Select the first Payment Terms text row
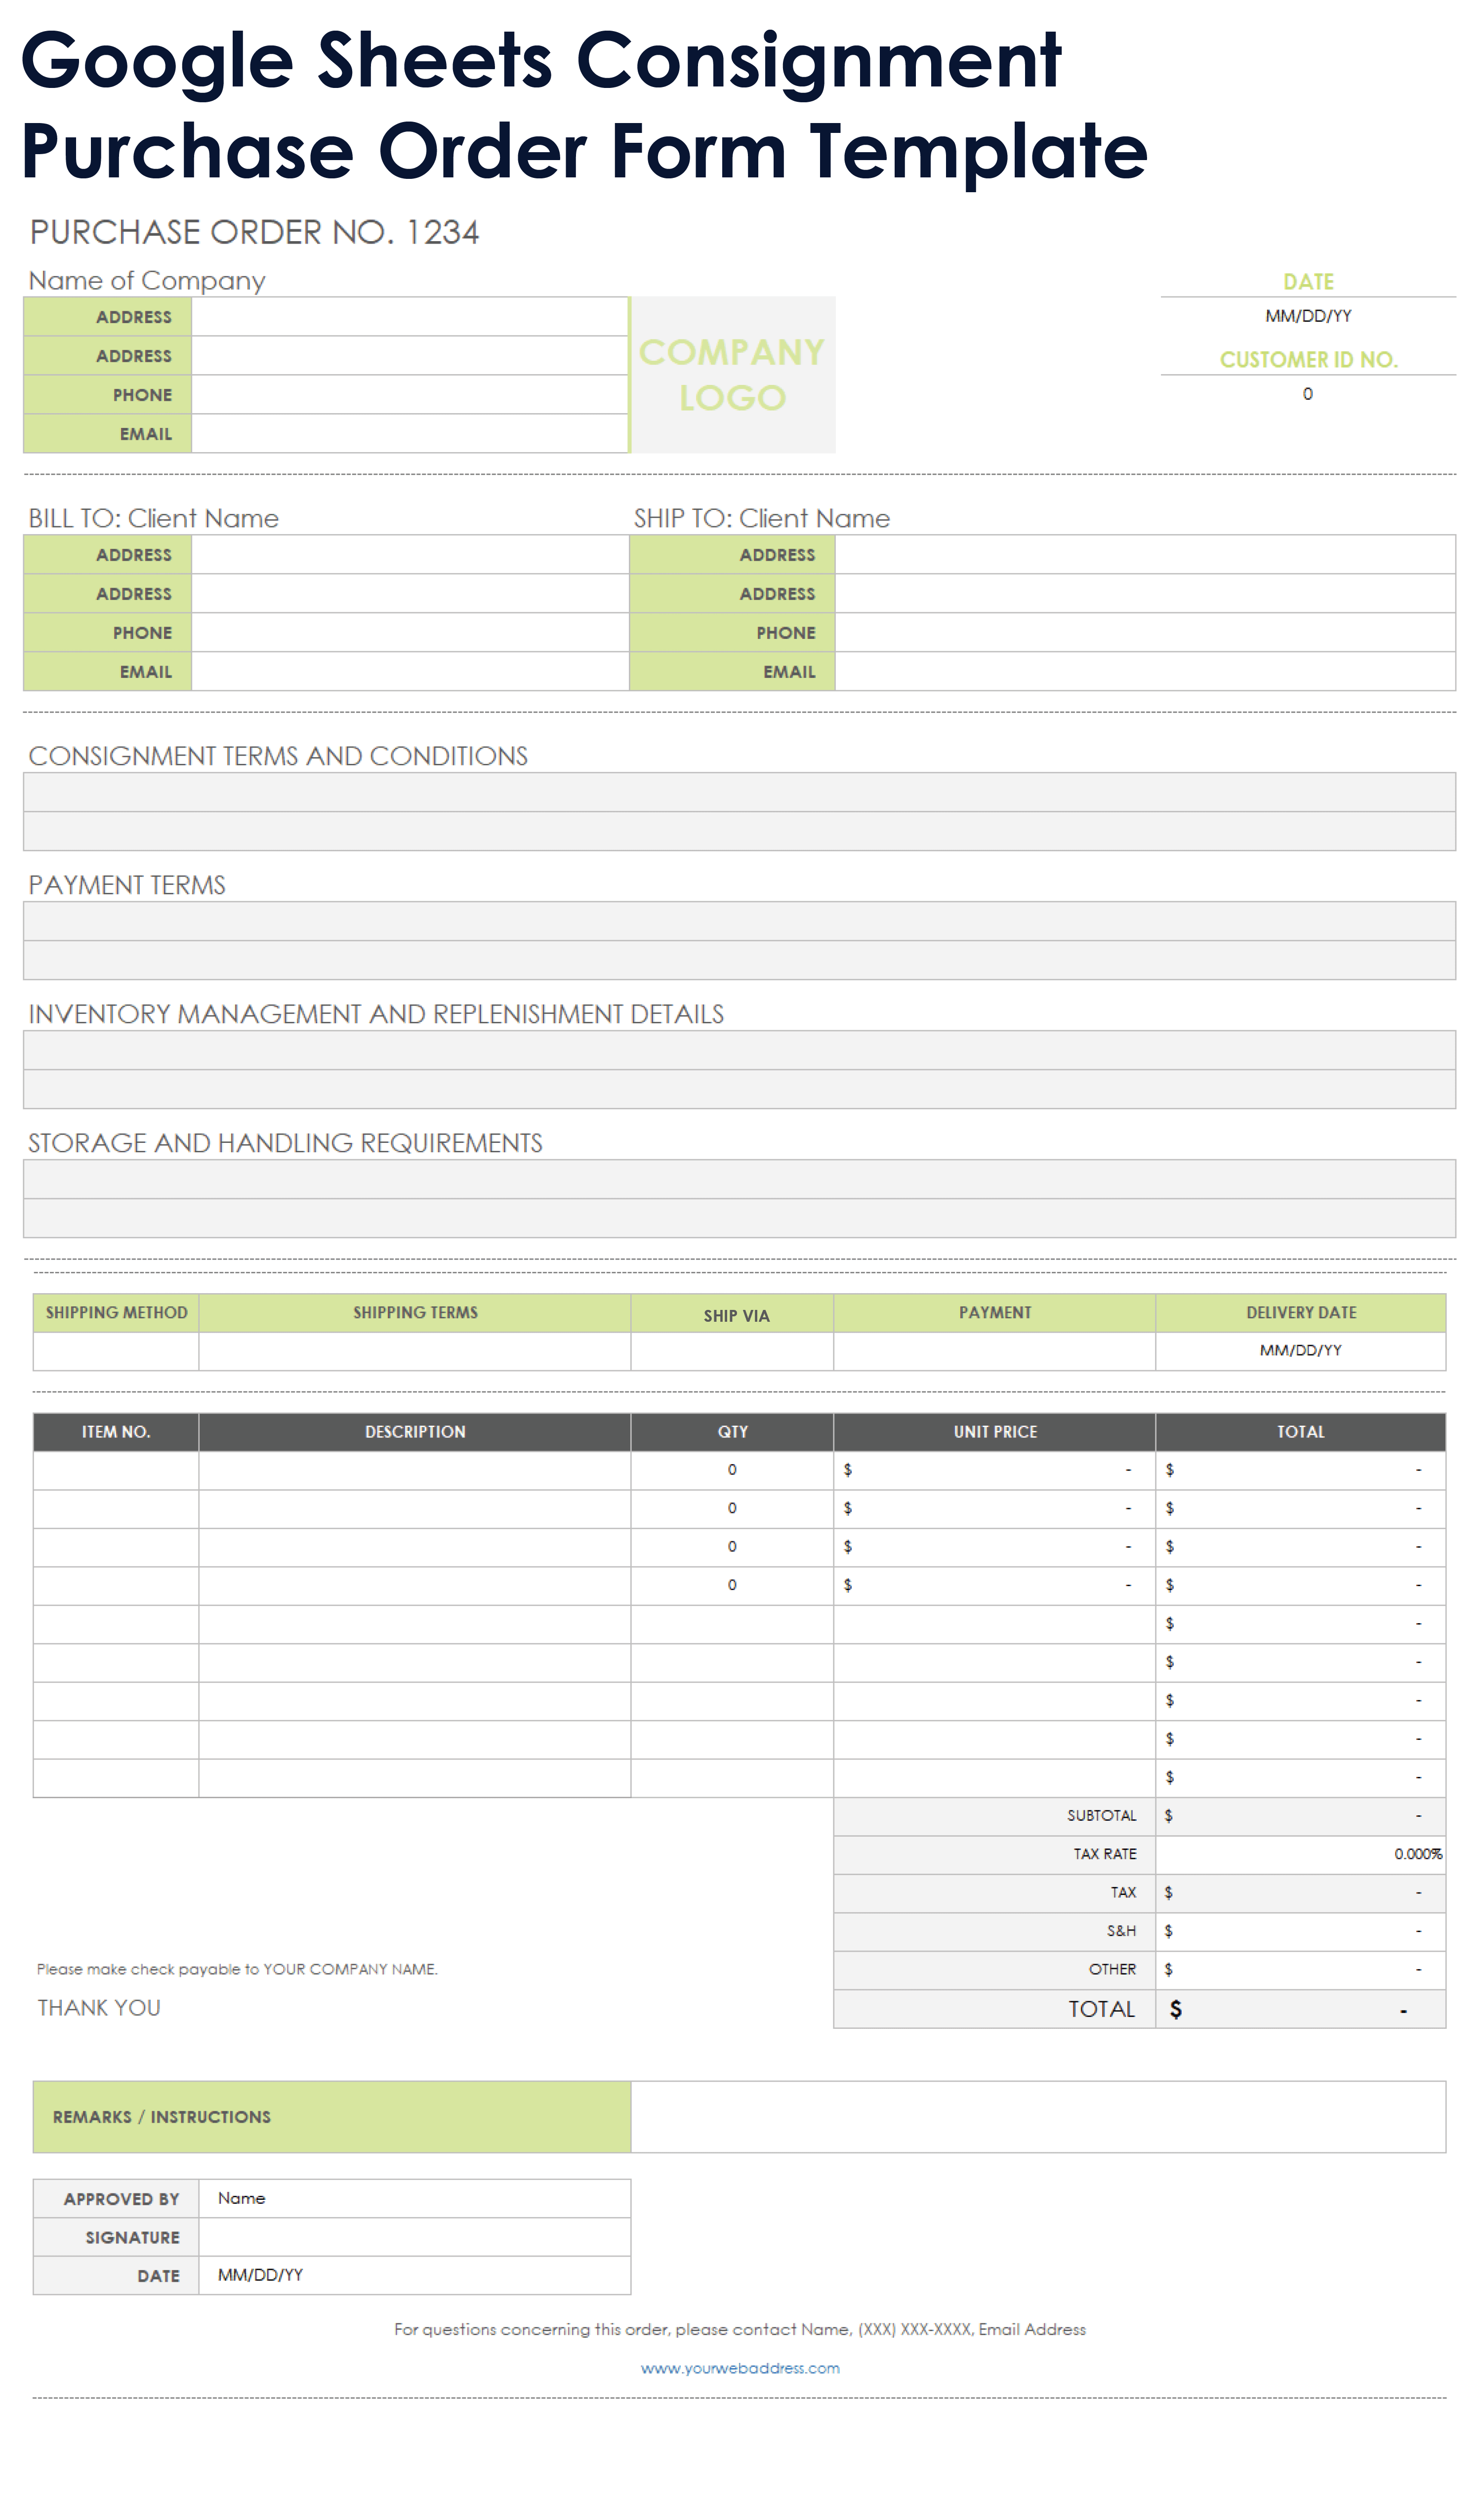The image size is (1482, 2520). [739, 921]
